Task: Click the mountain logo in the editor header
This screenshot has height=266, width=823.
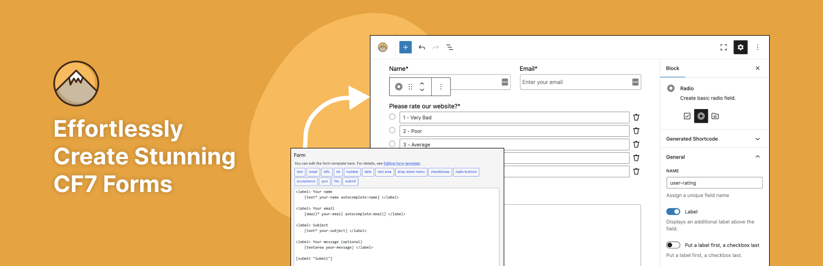Action: 383,47
